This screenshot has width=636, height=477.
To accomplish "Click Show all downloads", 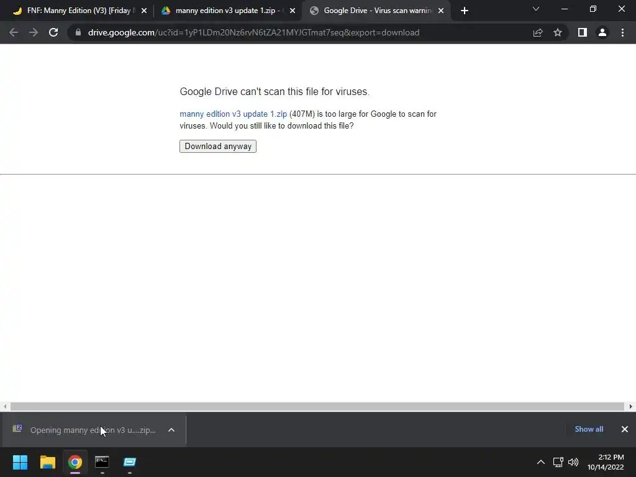I will coord(589,429).
